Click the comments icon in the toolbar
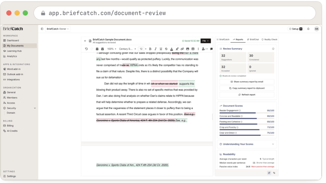 tap(212, 49)
